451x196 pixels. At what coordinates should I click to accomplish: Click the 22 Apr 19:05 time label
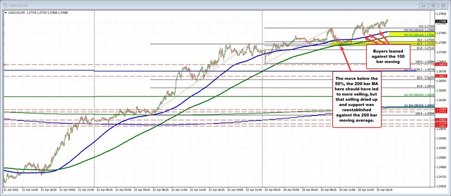(x=236, y=190)
